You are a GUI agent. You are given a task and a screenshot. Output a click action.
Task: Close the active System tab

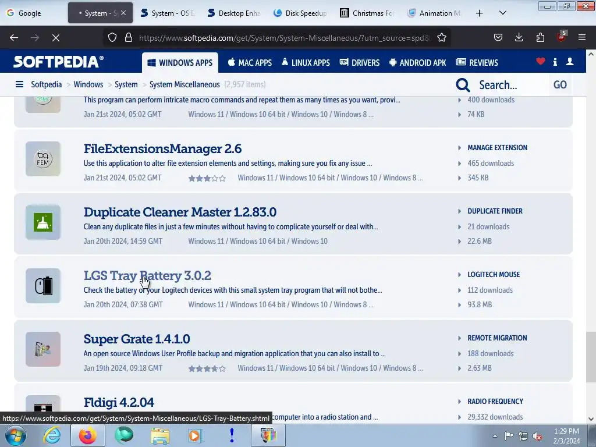[123, 13]
